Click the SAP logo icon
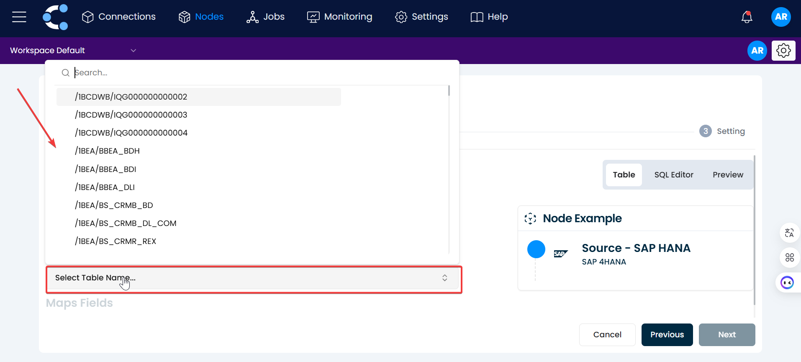This screenshot has width=801, height=362. 560,254
